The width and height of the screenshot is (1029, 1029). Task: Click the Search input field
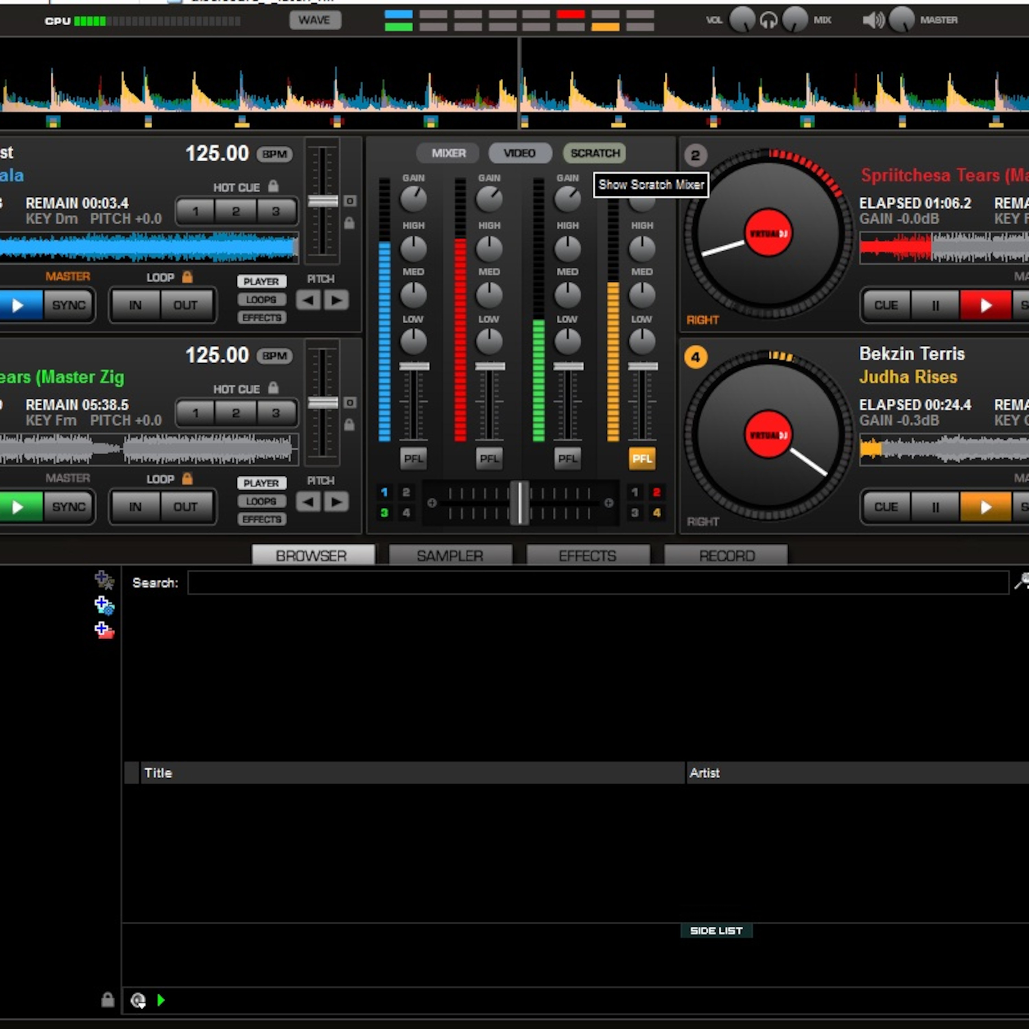coord(598,582)
